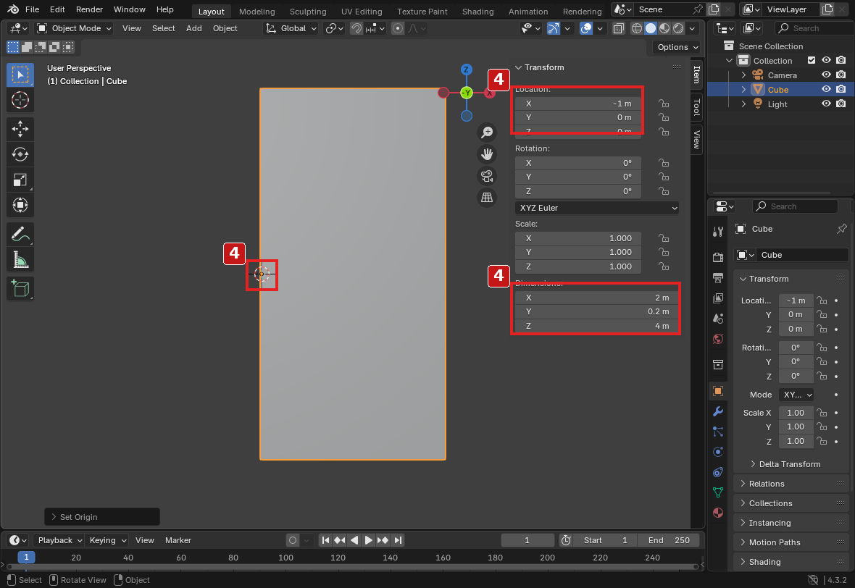Screen dimensions: 855x588
Task: Play the animation
Action: [368, 540]
